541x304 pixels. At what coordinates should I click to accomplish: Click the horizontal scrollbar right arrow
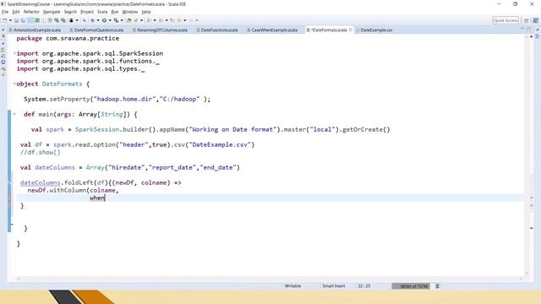point(521,279)
